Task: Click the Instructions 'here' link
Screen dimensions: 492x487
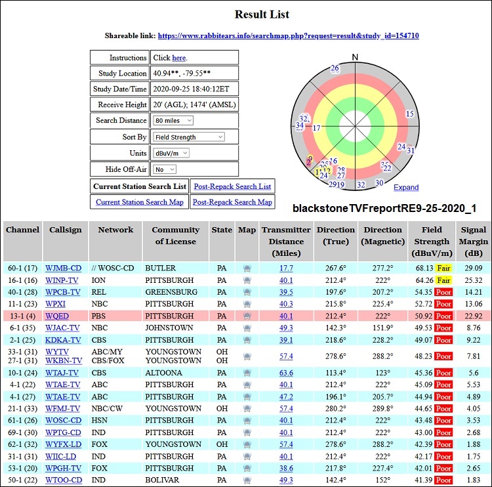Action: pos(178,58)
